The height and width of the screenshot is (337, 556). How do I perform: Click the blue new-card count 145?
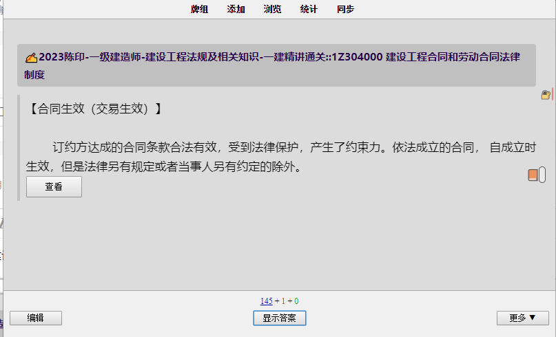point(267,301)
